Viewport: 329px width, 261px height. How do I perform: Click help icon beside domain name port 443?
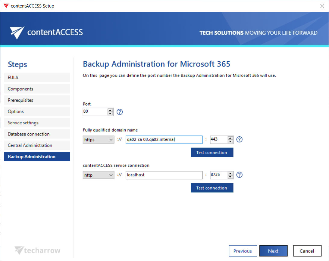click(x=240, y=140)
